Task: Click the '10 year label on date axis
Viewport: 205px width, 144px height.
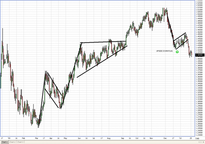Action: tap(181, 137)
